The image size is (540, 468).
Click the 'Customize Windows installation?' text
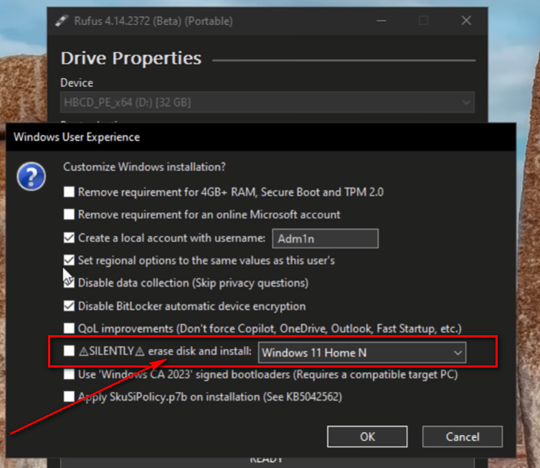coord(144,167)
